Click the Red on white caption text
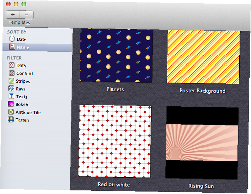Viewport: 251px width, 194px height. 114,184
